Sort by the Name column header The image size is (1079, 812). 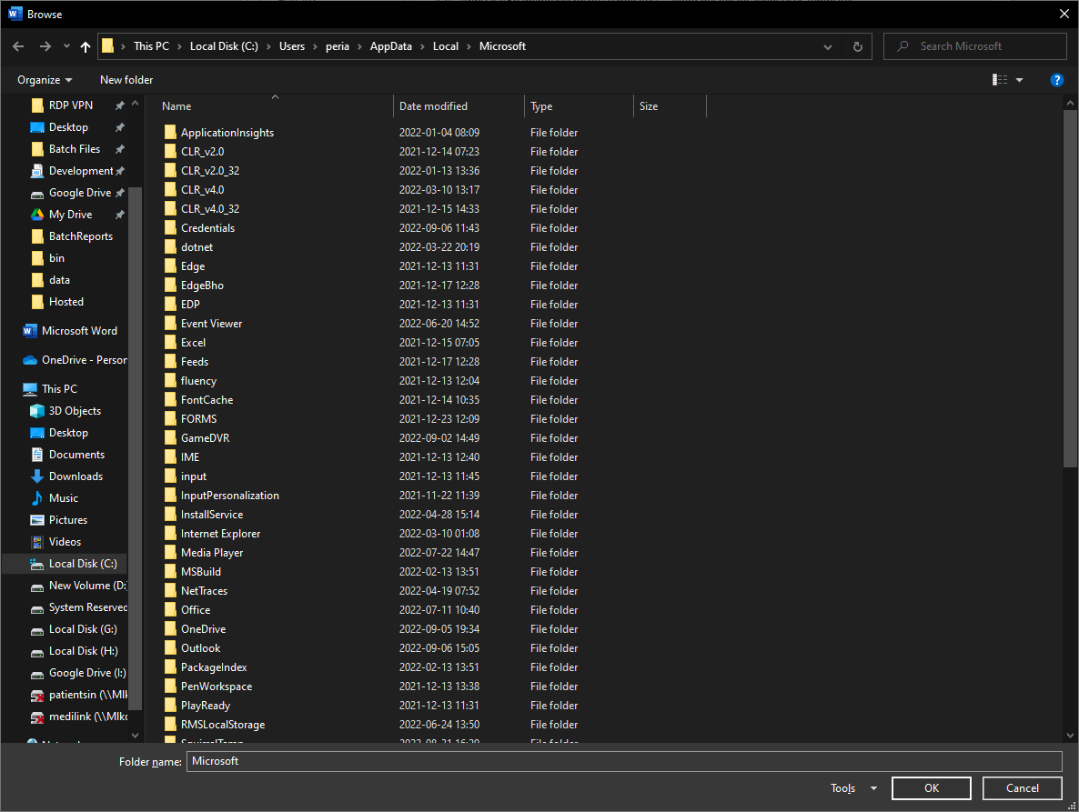[x=276, y=105]
